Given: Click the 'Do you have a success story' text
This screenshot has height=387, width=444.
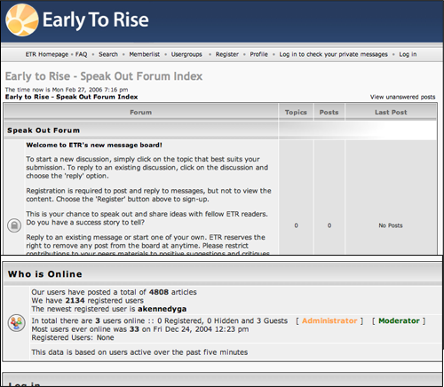Looking at the screenshot, I should (85, 223).
